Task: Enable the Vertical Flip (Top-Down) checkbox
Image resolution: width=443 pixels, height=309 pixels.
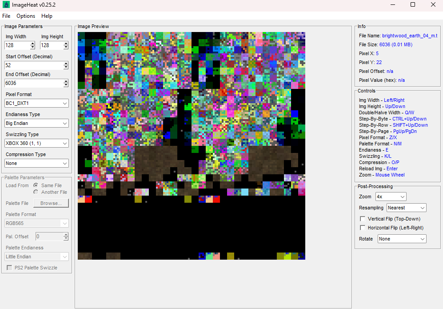Action: point(363,219)
